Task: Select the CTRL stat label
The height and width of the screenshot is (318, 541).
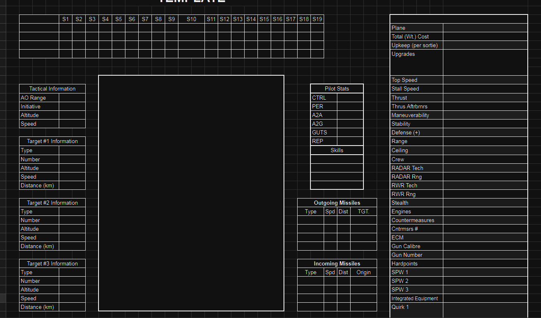Action: [324, 98]
